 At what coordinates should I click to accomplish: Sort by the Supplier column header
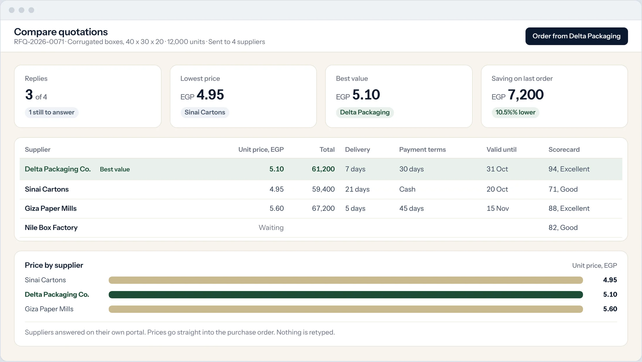coord(38,149)
